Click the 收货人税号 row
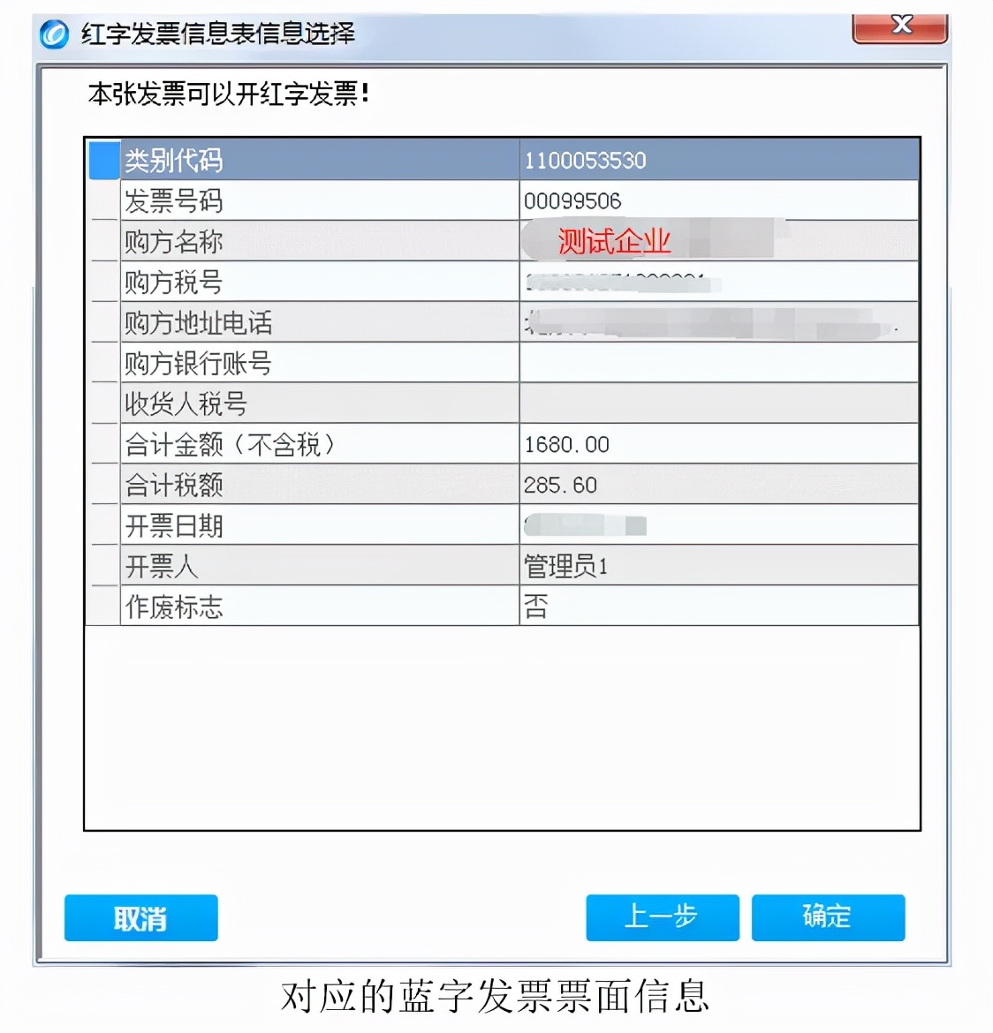 [x=186, y=403]
